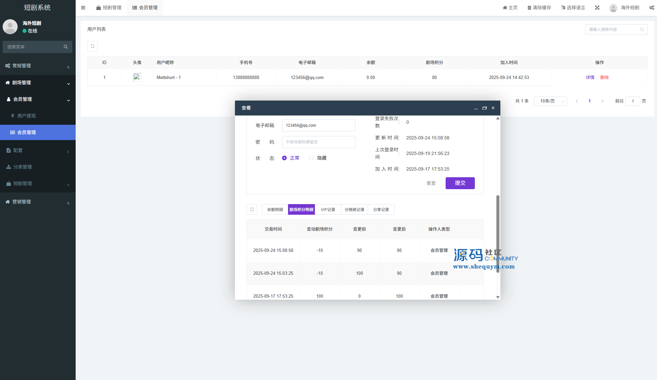Click the sidebar menu search magnifier
The width and height of the screenshot is (657, 380).
(66, 47)
